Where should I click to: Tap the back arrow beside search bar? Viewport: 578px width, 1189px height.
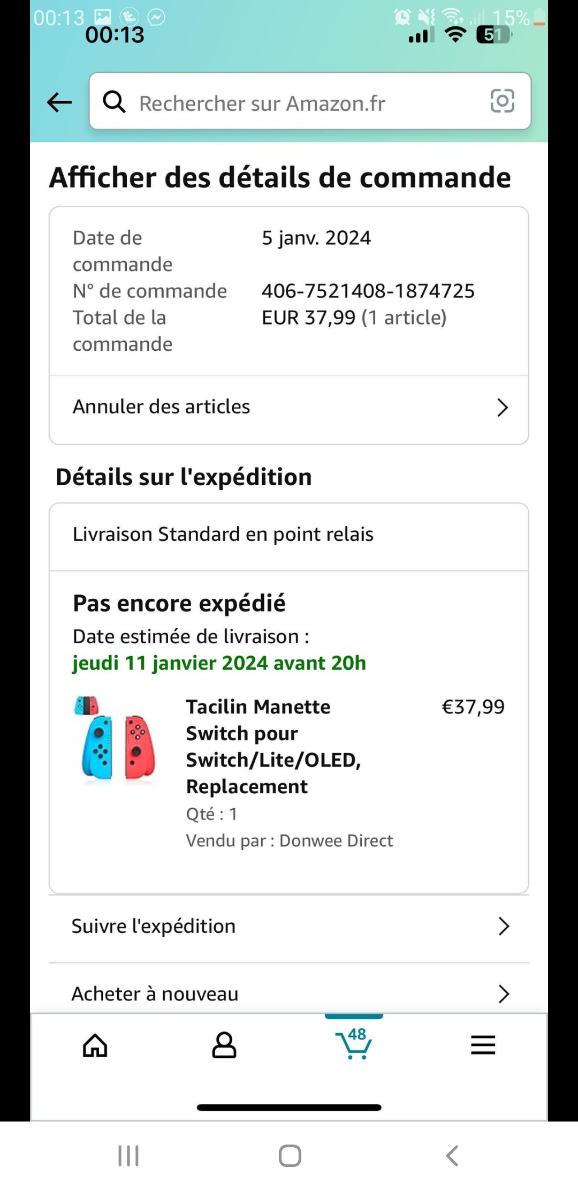click(59, 102)
